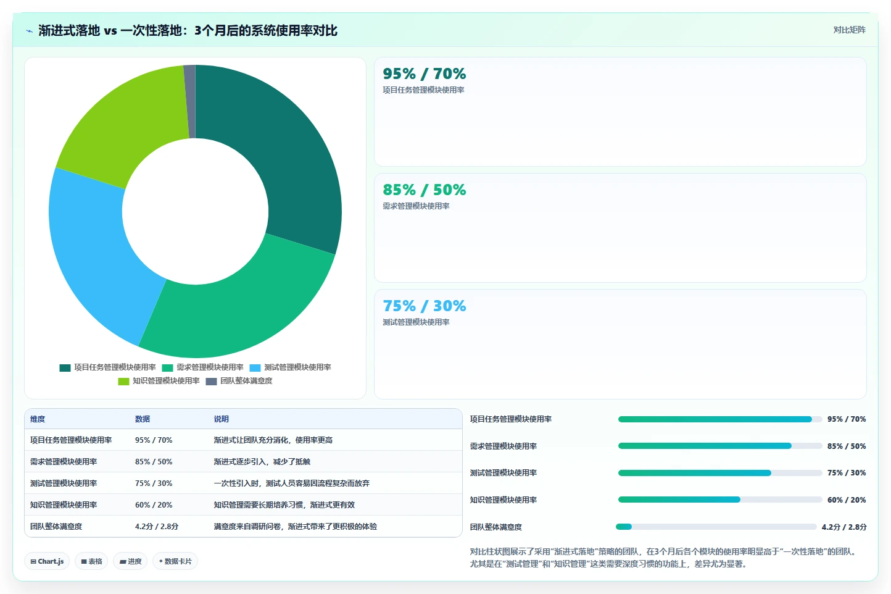Select table row 测试管理模块使用率
Screen dimensions: 891x594
[243, 483]
